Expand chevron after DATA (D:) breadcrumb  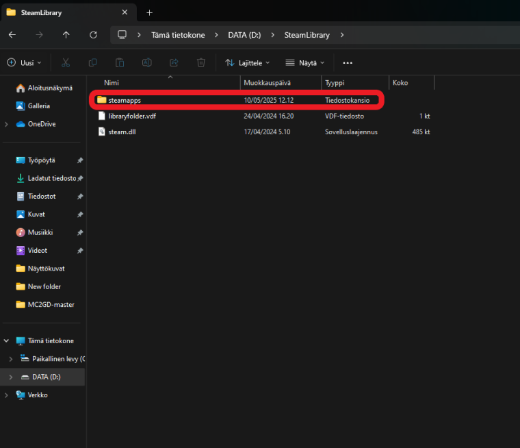click(x=272, y=35)
